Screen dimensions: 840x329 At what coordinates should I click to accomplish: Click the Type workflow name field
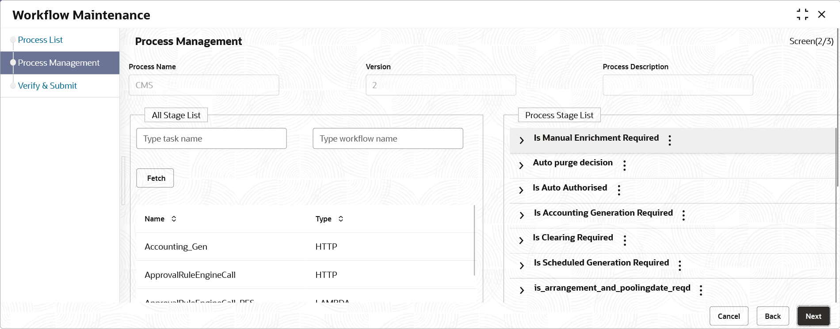tap(388, 138)
